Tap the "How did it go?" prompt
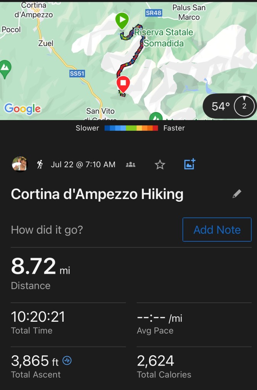 pyautogui.click(x=47, y=230)
